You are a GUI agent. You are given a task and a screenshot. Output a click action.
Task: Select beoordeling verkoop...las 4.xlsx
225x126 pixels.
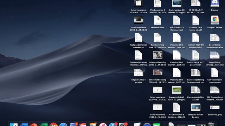215,55
